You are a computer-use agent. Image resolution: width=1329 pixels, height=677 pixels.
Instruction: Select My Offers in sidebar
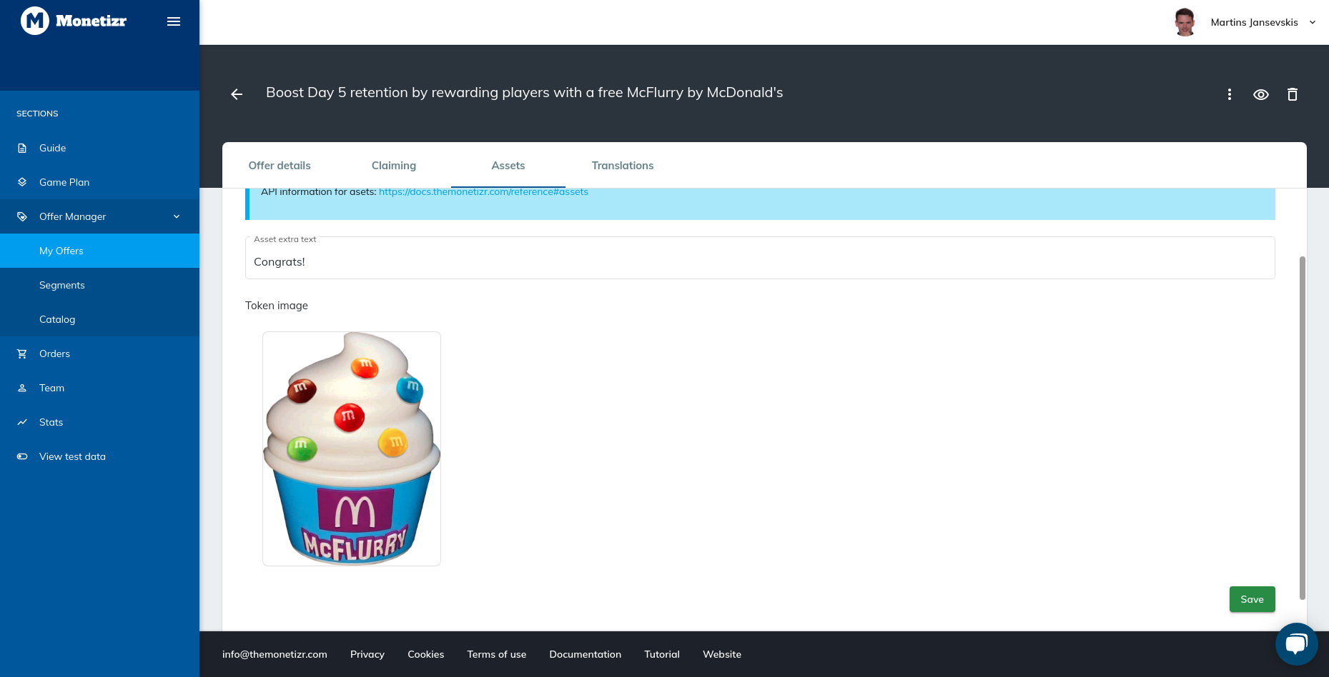pos(99,251)
